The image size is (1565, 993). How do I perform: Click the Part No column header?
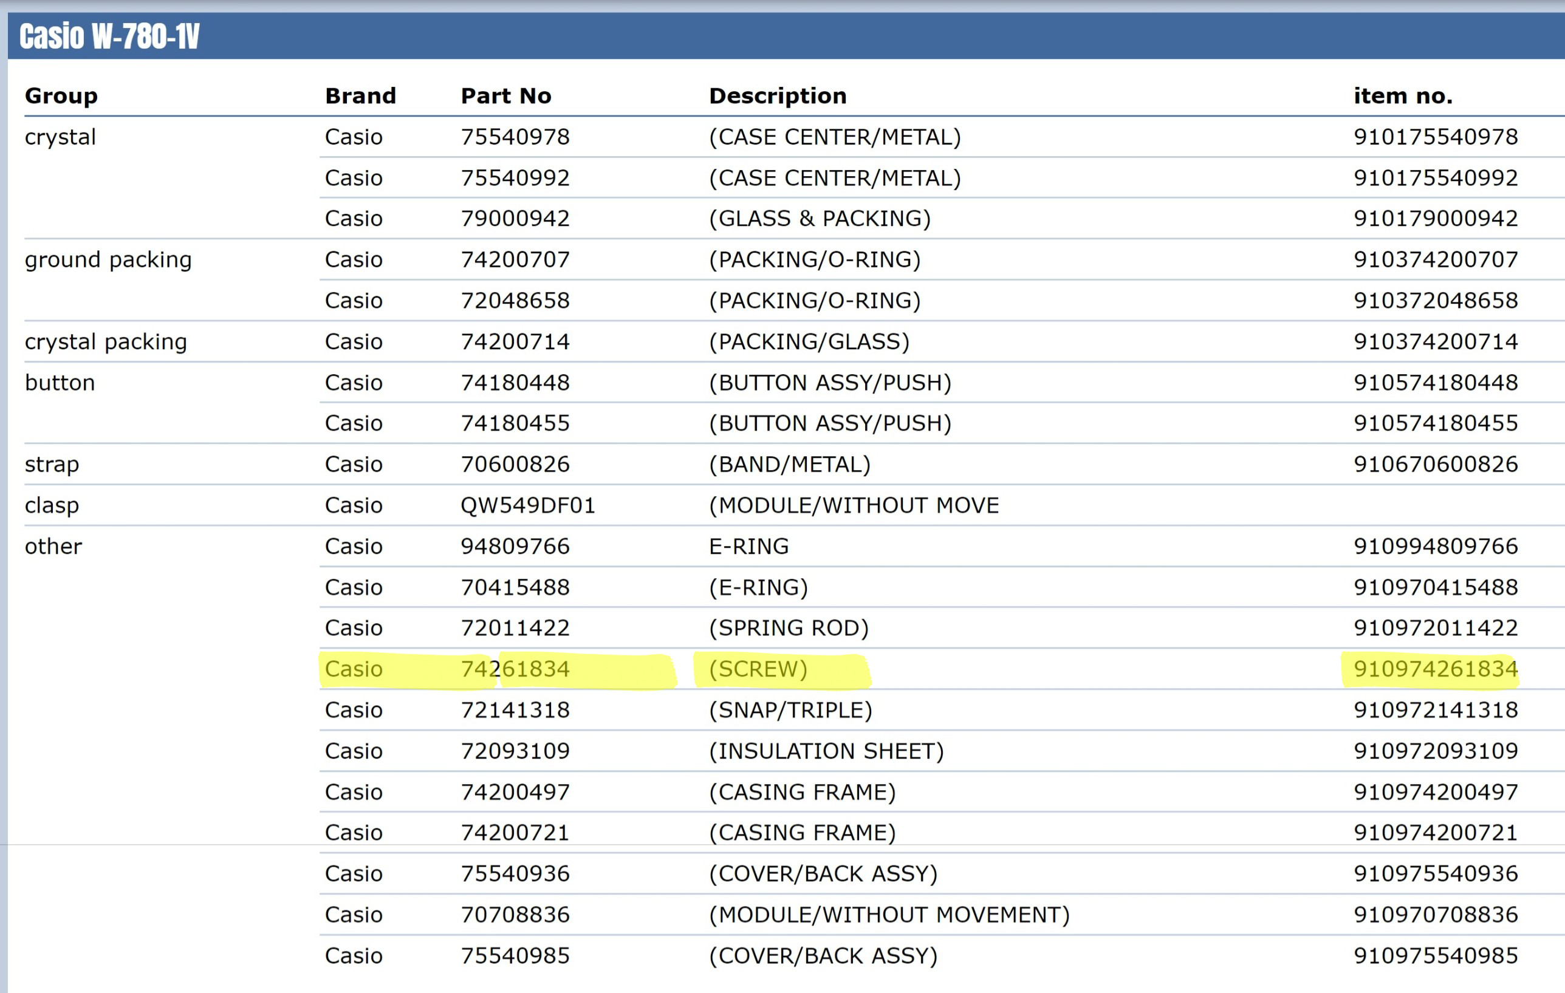pos(506,96)
